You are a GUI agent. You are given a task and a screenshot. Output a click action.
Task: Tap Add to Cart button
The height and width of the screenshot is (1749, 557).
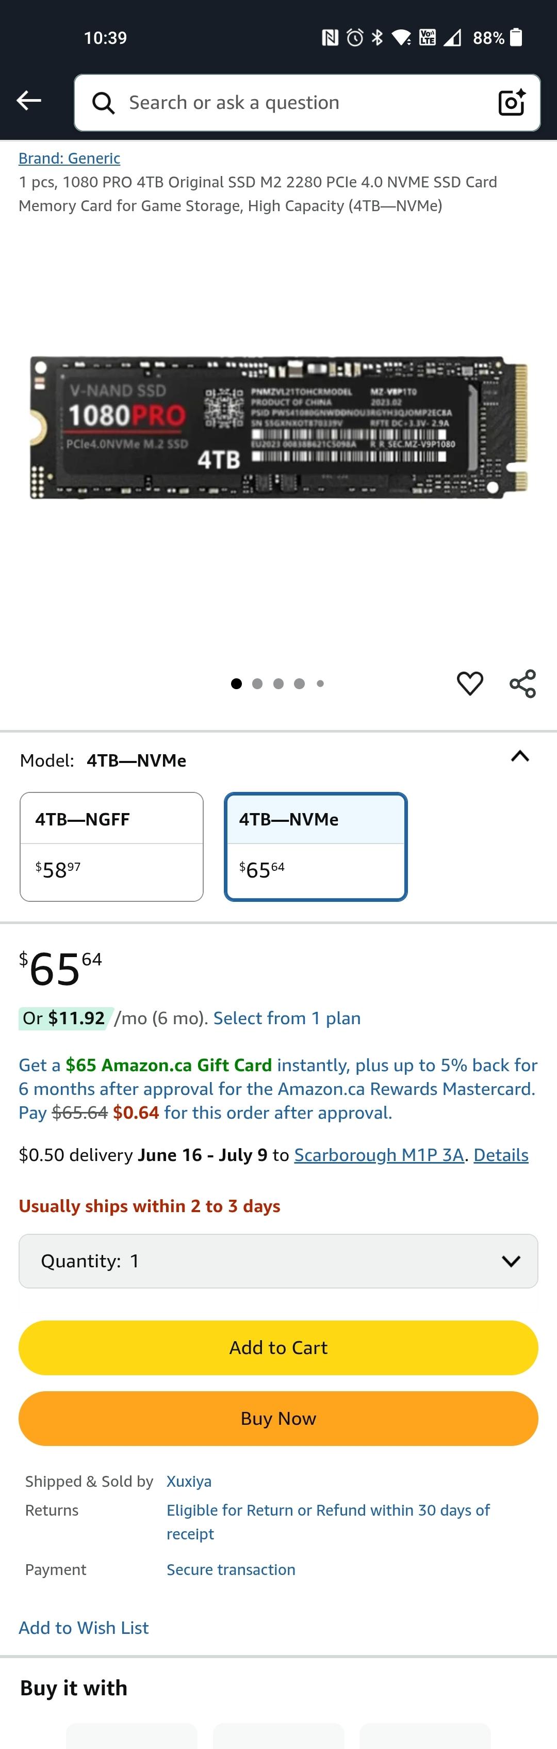pyautogui.click(x=278, y=1347)
